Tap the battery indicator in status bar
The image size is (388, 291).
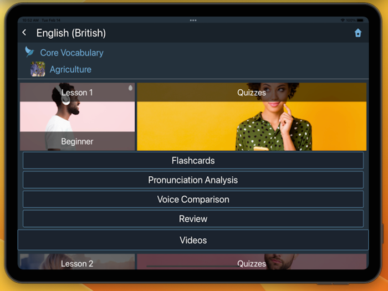(360, 21)
